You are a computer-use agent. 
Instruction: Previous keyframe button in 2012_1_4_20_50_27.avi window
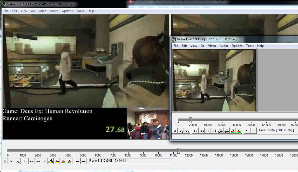(220, 131)
